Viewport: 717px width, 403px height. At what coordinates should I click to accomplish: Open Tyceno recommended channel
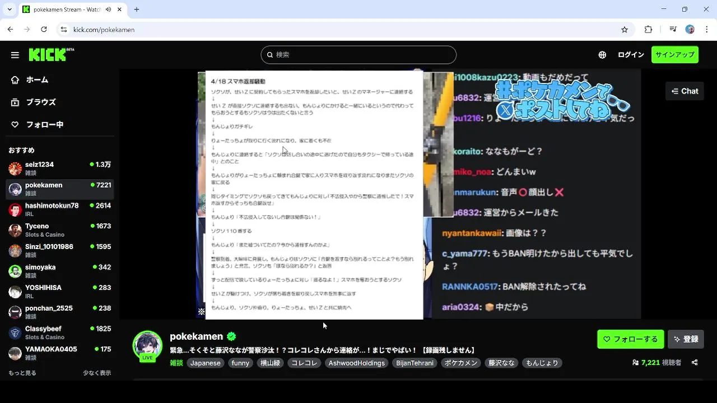point(59,230)
